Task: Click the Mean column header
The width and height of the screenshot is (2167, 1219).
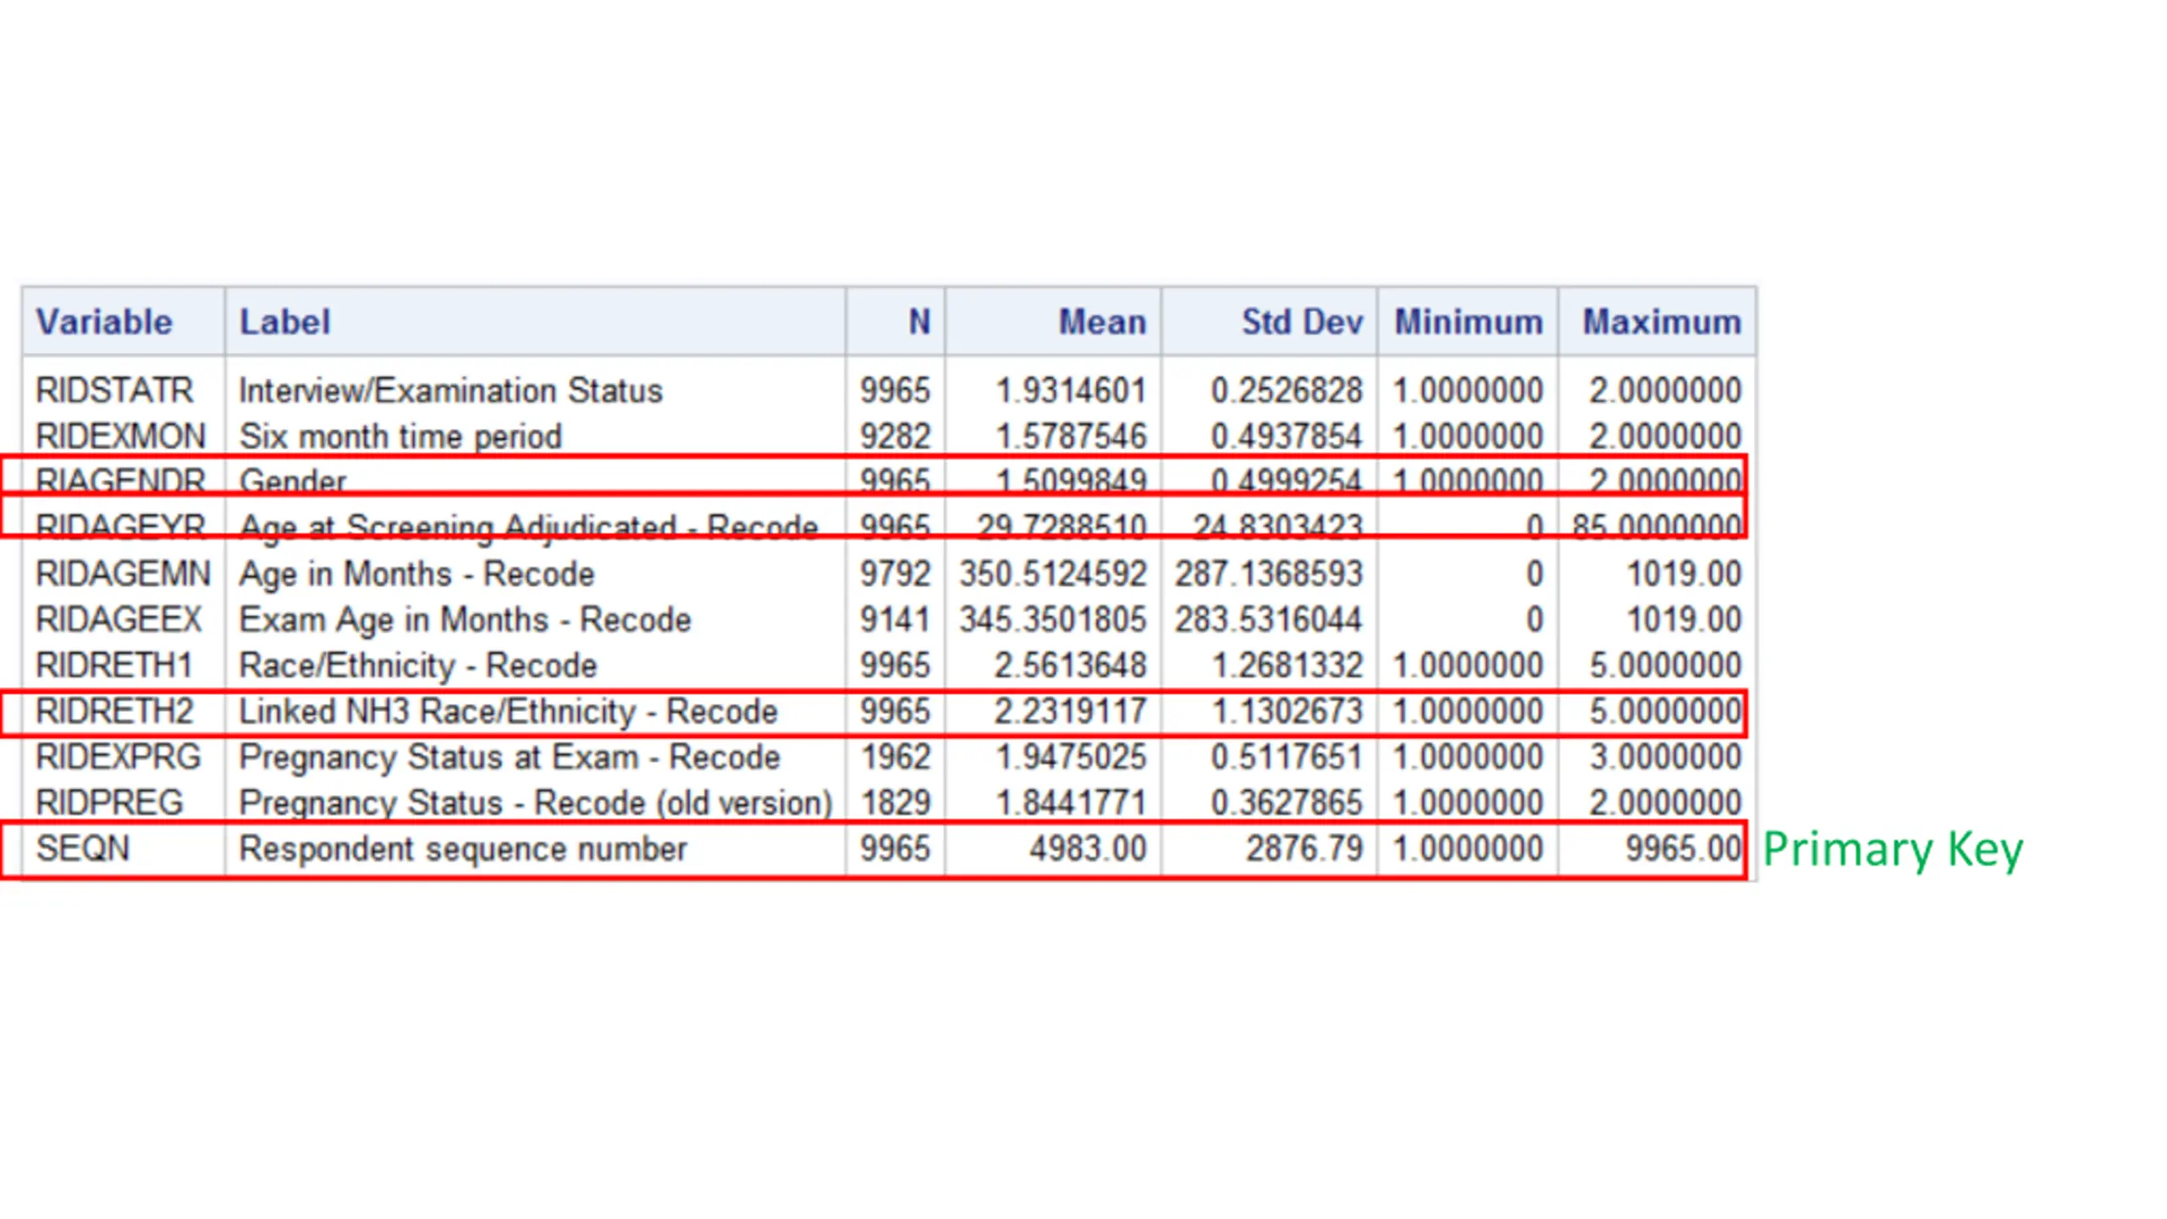Action: 1054,322
